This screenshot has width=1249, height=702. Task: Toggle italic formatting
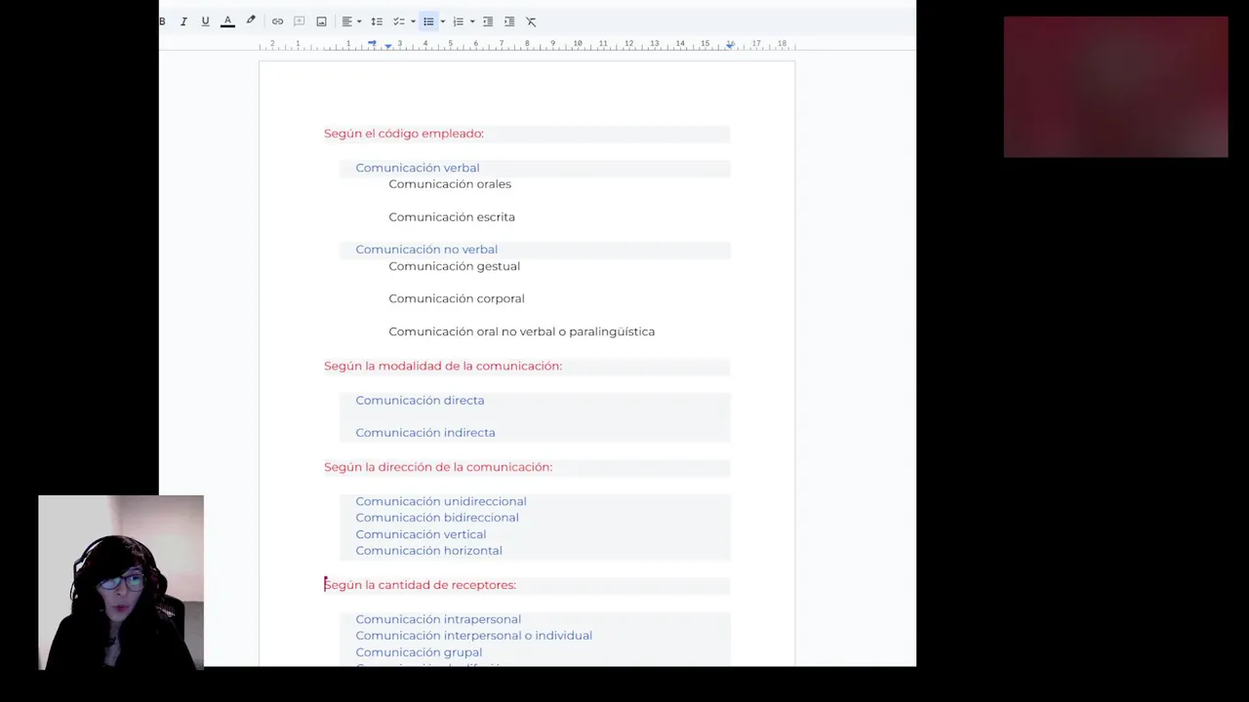click(x=183, y=21)
